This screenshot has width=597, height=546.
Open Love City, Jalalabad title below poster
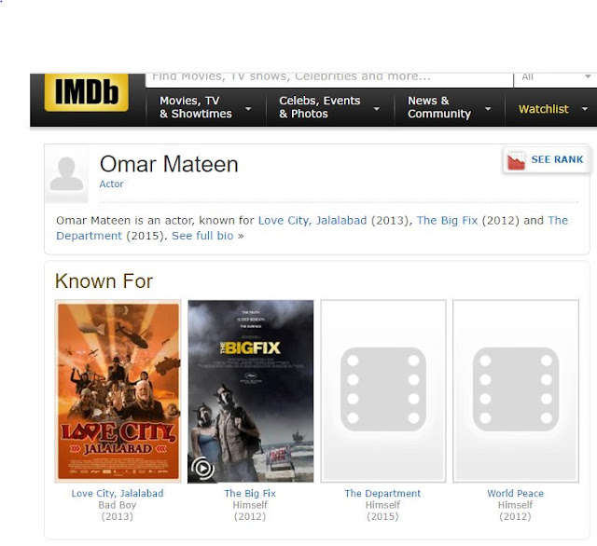tap(118, 494)
